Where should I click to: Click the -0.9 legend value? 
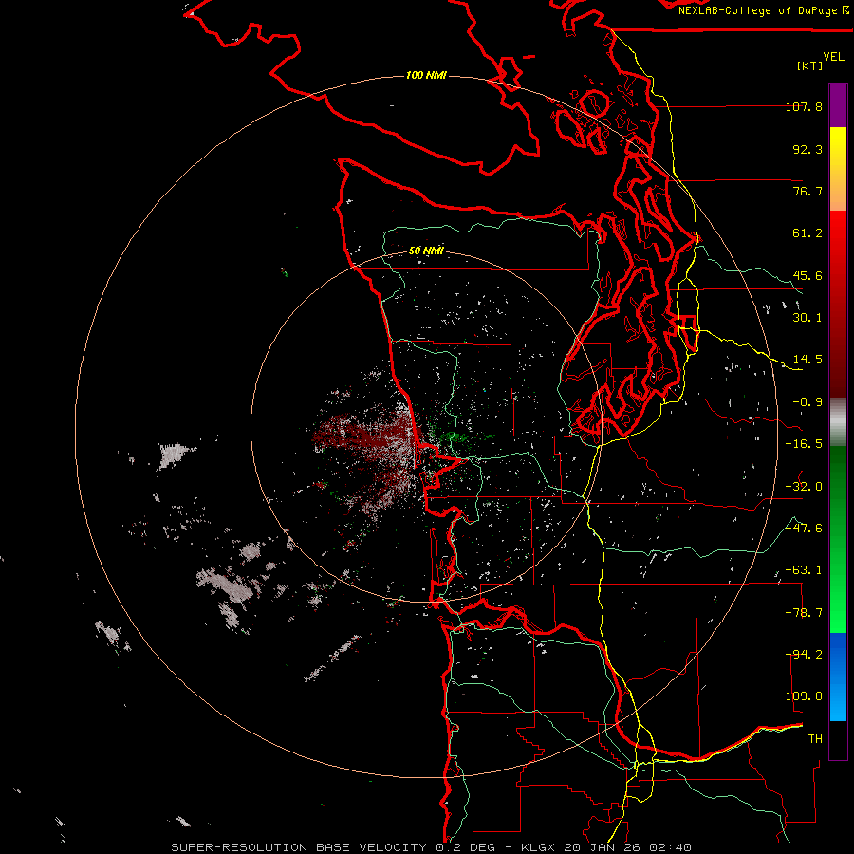[x=808, y=402]
